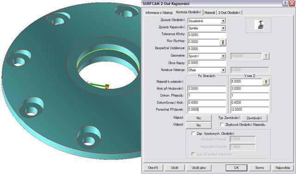296x174 pixels.
Task: Click the machining preview icon in top right
Action: click(x=259, y=25)
